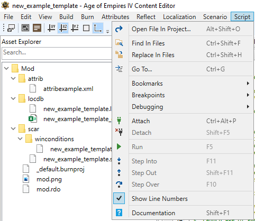The image size is (255, 221).
Task: Collapse the Mod folder chevron
Action: [6, 68]
